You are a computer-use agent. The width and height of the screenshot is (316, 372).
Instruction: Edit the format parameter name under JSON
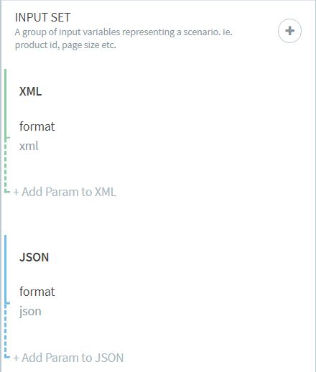[37, 292]
